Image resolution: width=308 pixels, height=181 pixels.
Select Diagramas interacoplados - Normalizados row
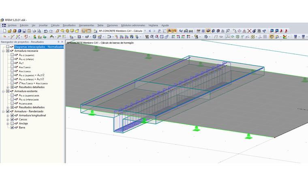point(39,47)
